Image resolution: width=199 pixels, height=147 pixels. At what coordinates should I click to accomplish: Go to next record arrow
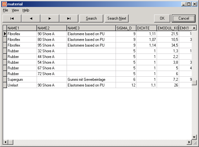click(x=50, y=18)
